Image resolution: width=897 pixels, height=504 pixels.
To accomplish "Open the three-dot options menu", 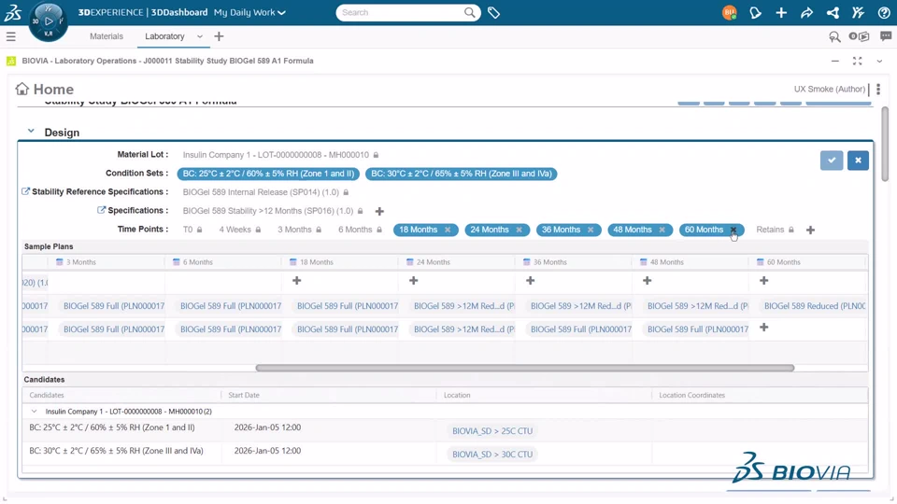I will (878, 90).
